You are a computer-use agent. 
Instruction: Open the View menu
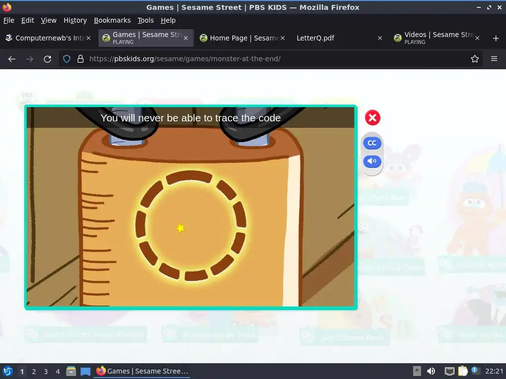tap(49, 20)
